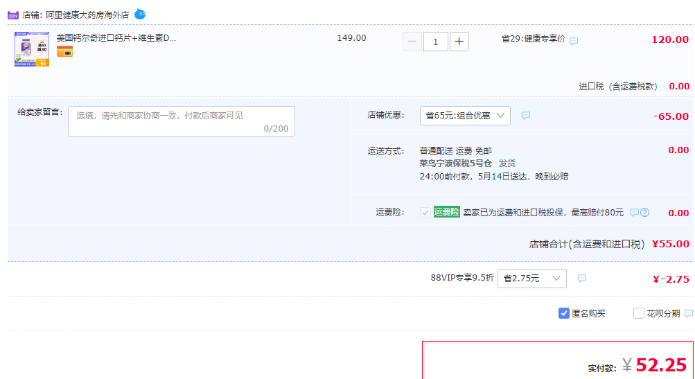The height and width of the screenshot is (379, 695).
Task: Click the 88VIP discount amount ¥-2.75
Action: click(671, 279)
